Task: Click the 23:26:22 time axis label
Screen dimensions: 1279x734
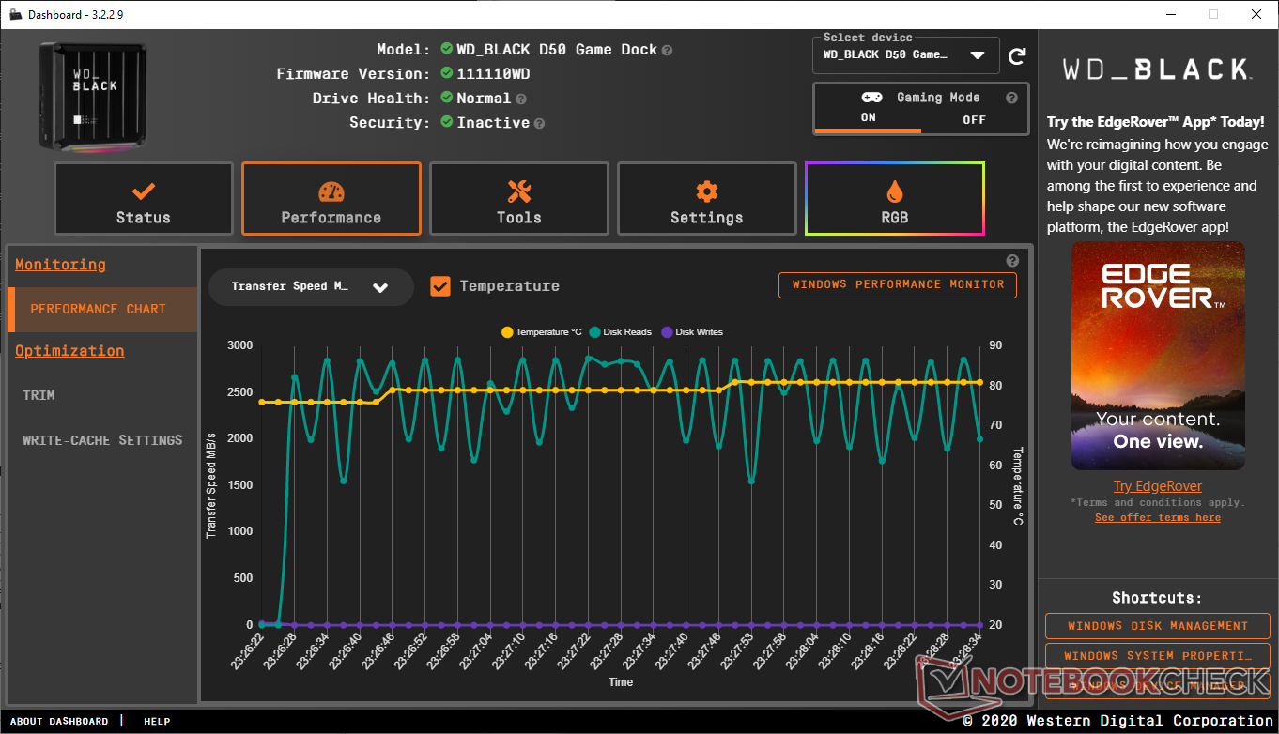Action: coord(245,651)
